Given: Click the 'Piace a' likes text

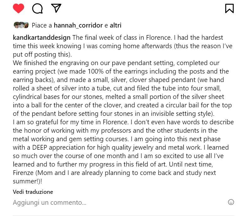Looking at the screenshot, I should 42,25.
